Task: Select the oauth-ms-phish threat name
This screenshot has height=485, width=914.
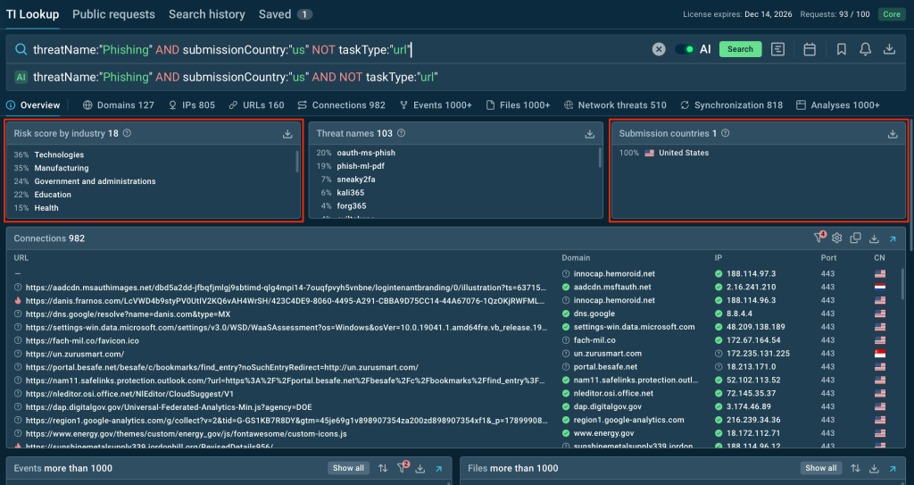Action: point(366,153)
